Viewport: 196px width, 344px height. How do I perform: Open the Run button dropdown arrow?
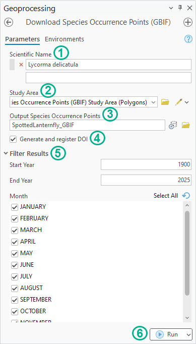coord(189,334)
